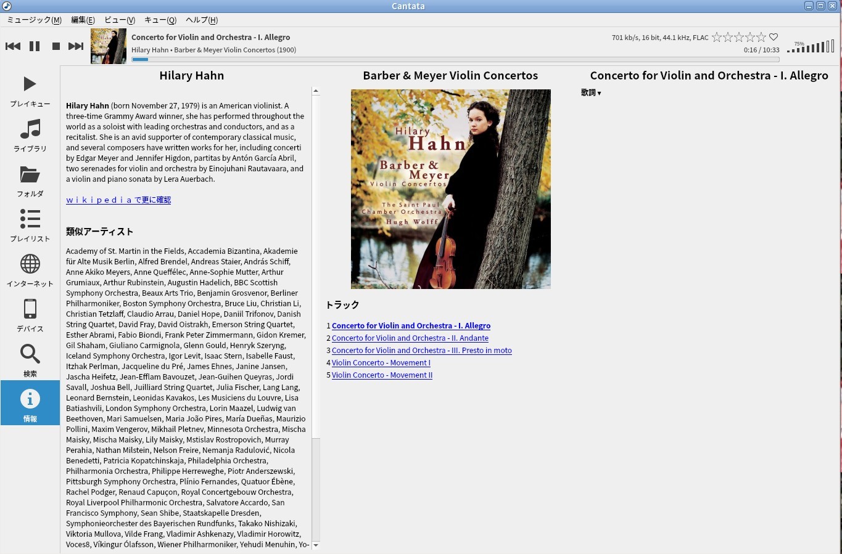Skip to the next track
The image size is (842, 554).
pos(76,46)
